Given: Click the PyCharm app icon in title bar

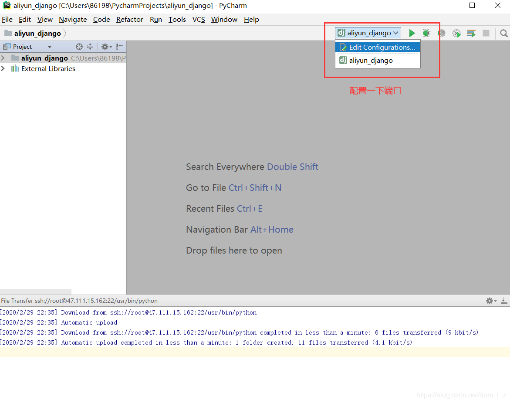Looking at the screenshot, I should (7, 5).
